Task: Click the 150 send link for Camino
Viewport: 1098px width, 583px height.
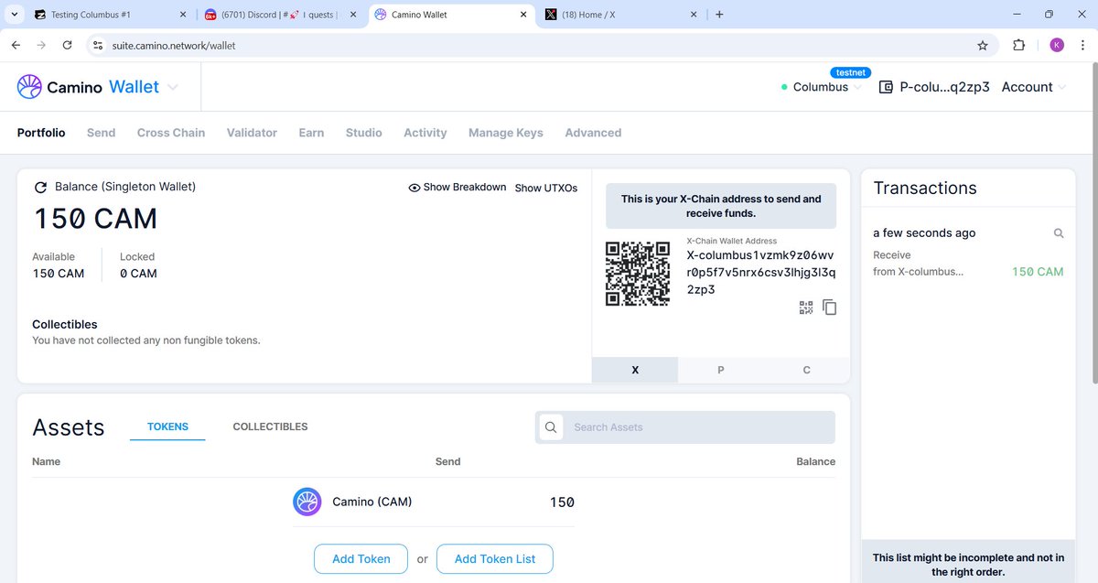Action: click(562, 502)
